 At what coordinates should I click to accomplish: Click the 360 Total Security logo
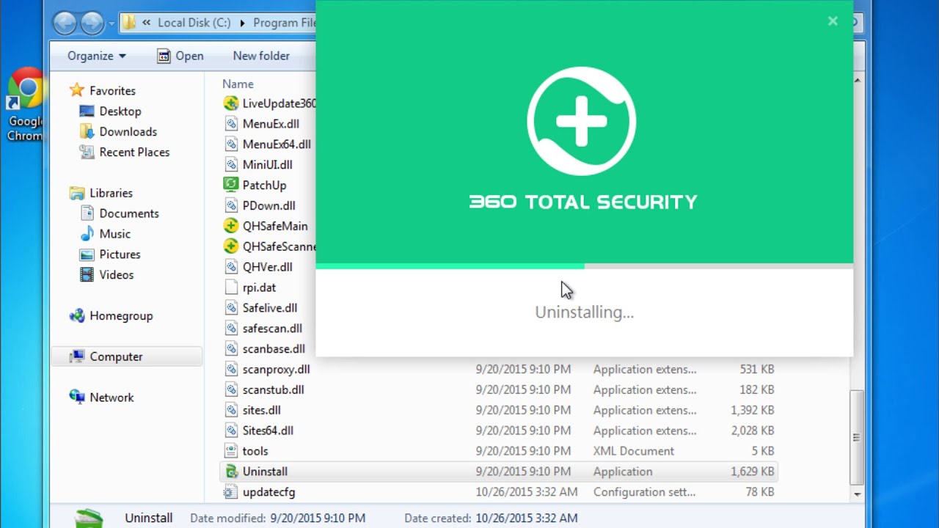(582, 122)
